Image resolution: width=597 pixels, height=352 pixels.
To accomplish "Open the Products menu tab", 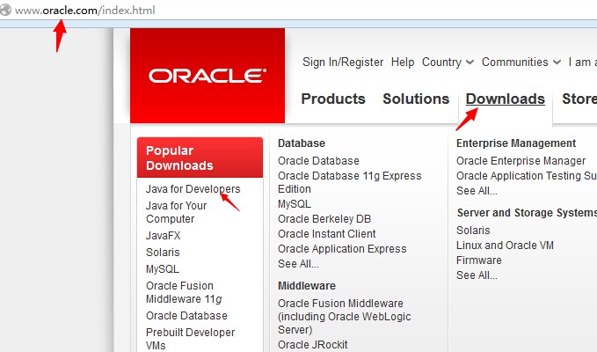I will 333,99.
